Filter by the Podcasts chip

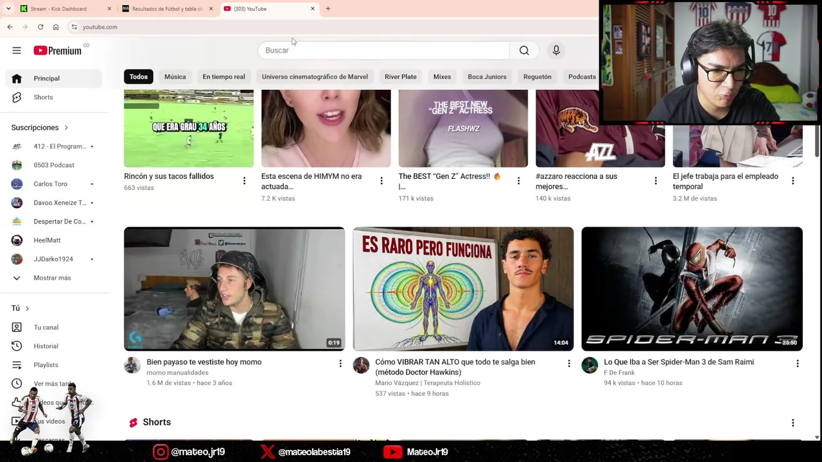click(x=582, y=77)
